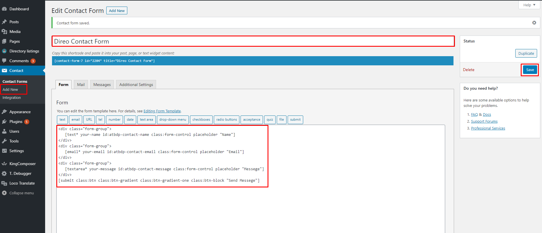Insert a submit tag
542x233 pixels.
pos(295,120)
